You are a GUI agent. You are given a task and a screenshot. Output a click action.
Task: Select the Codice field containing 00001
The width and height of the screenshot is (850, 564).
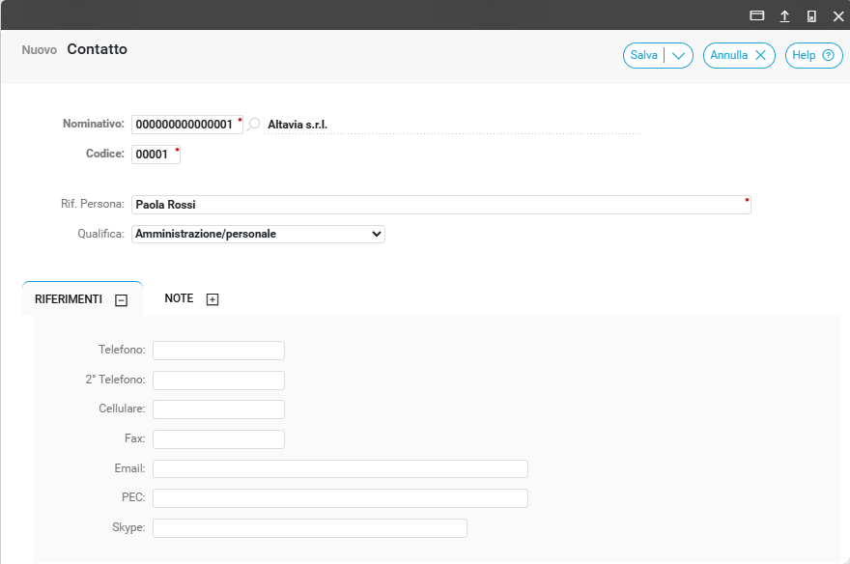[153, 155]
